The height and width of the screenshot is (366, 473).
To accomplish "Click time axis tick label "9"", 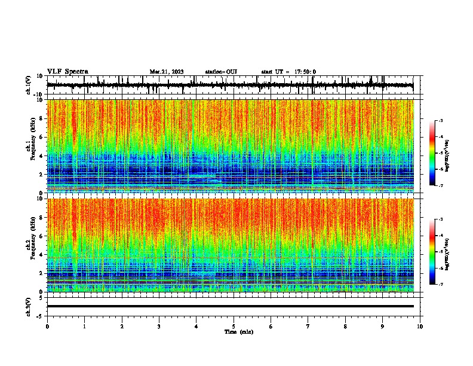I will tap(382, 327).
